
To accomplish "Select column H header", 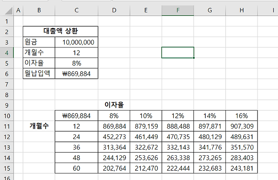I will click(242, 10).
